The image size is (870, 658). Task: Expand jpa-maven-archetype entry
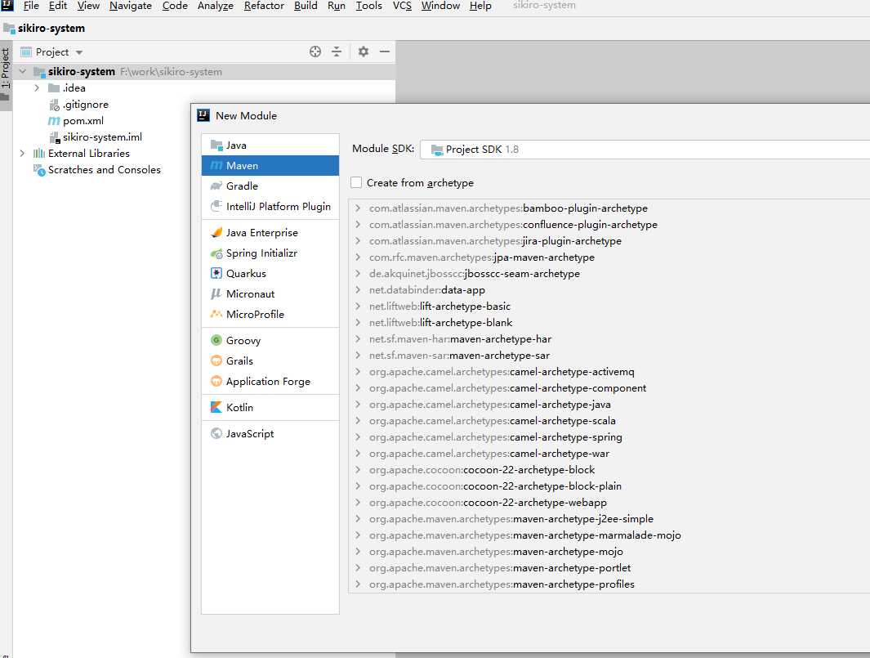pyautogui.click(x=358, y=257)
